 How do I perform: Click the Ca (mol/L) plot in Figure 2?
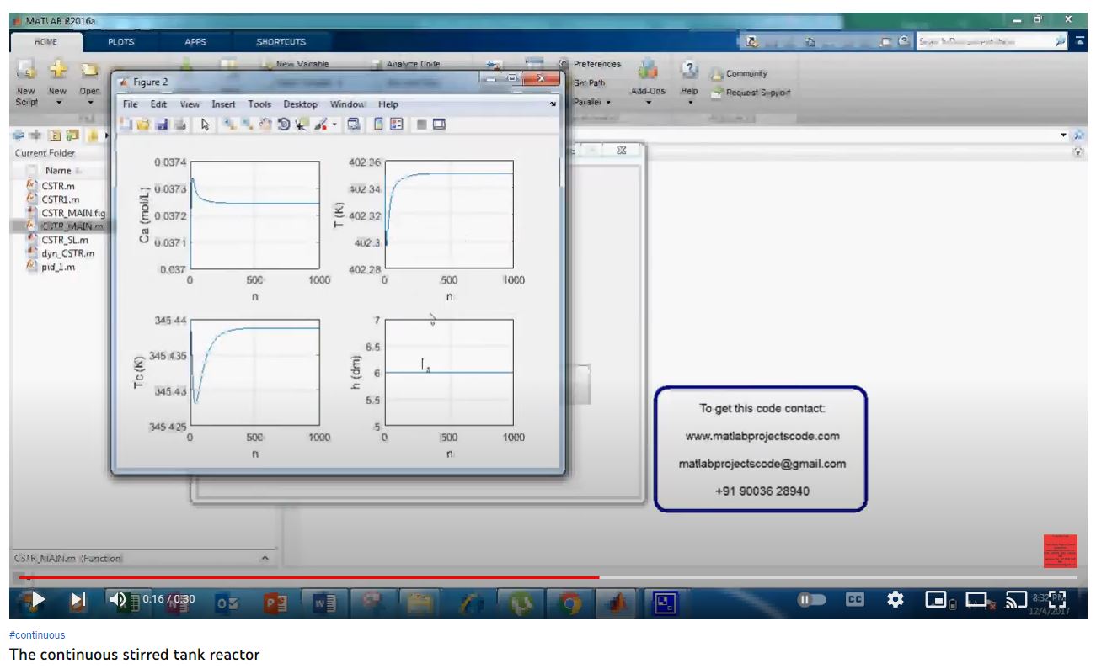pyautogui.click(x=254, y=215)
